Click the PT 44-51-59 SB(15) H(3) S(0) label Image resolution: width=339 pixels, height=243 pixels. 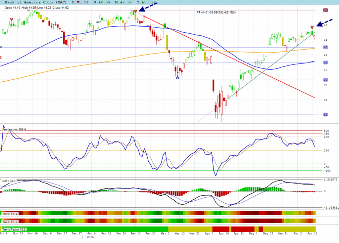[x=216, y=12]
